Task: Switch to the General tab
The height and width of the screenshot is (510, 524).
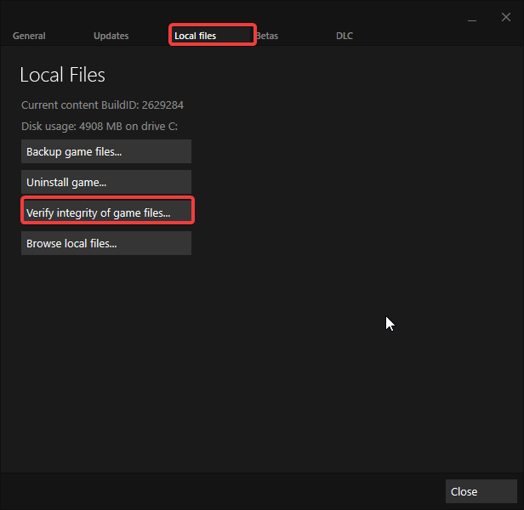Action: coord(29,36)
